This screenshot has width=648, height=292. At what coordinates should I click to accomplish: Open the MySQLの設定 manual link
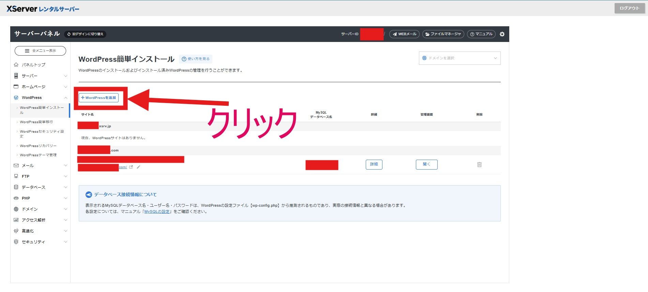(157, 211)
